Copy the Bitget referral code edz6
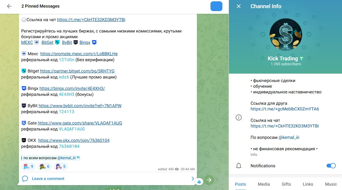342x190 pixels. point(64,77)
